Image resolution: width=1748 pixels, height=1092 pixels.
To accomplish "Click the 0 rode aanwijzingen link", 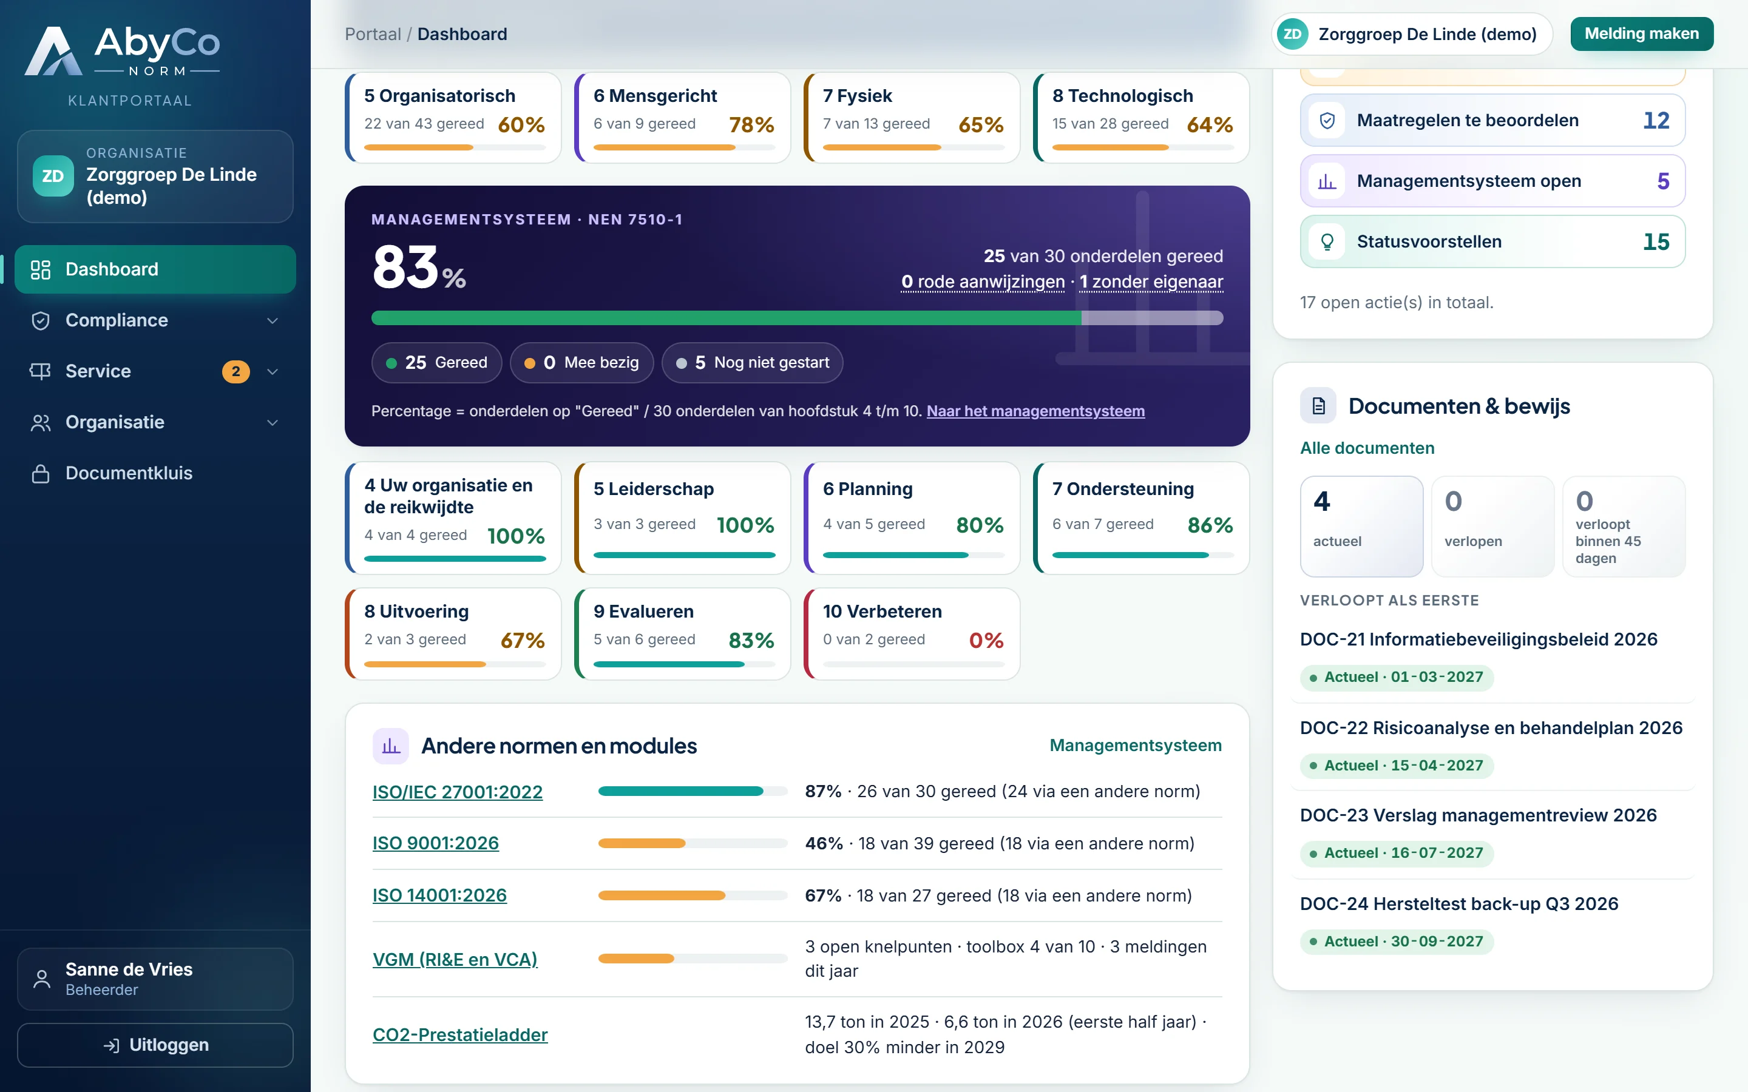I will (x=983, y=281).
